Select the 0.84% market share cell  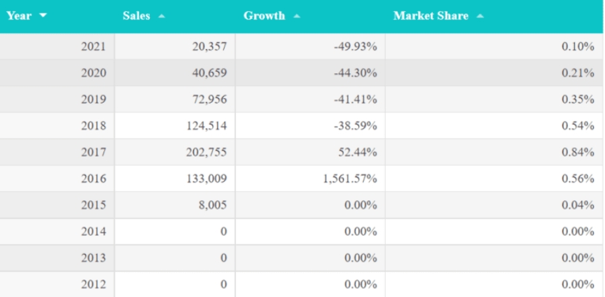pos(577,153)
